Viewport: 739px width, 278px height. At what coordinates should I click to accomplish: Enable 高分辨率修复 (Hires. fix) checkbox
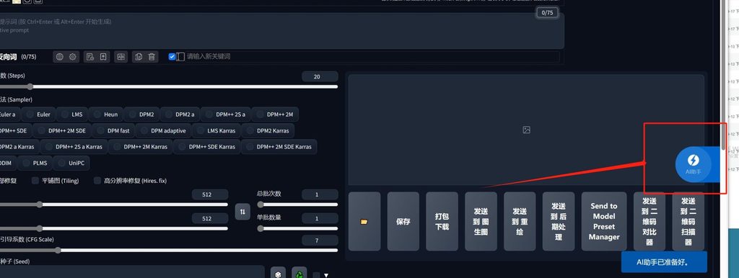point(97,181)
